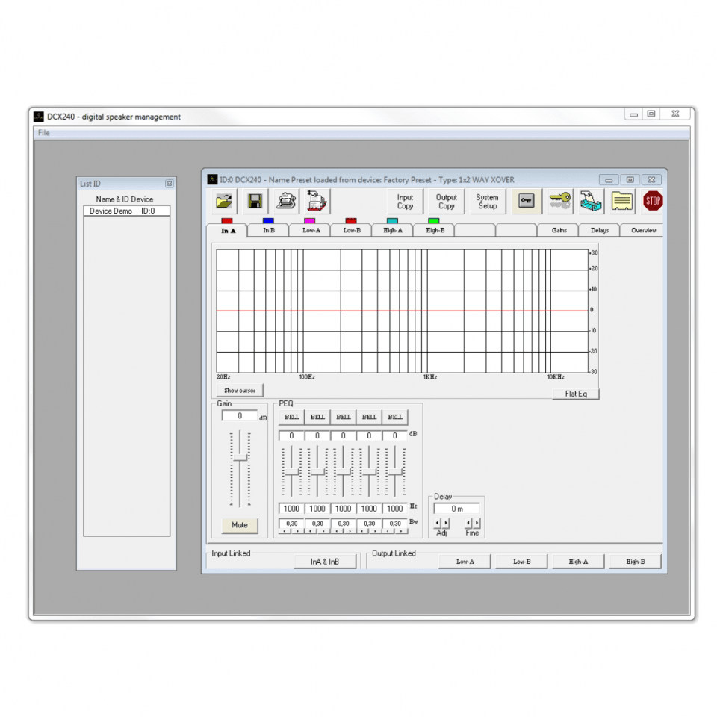Switch to the Gains tab

(x=559, y=230)
